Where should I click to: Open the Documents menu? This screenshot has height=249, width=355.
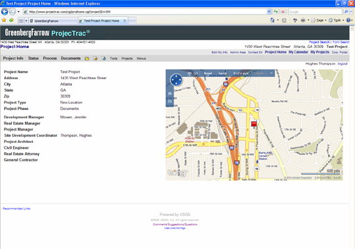70,58
